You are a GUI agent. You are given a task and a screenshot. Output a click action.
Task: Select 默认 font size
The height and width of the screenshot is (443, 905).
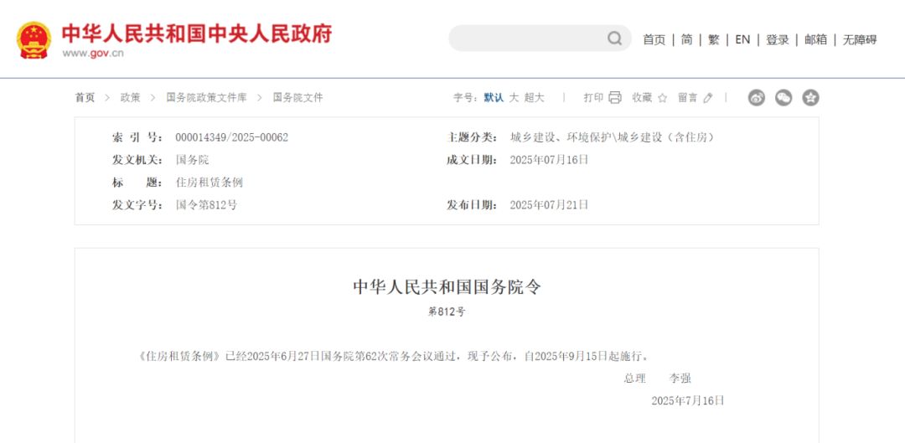tap(494, 97)
